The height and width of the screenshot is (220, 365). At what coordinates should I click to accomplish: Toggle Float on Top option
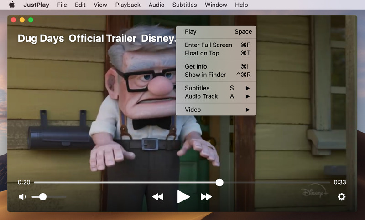point(216,53)
